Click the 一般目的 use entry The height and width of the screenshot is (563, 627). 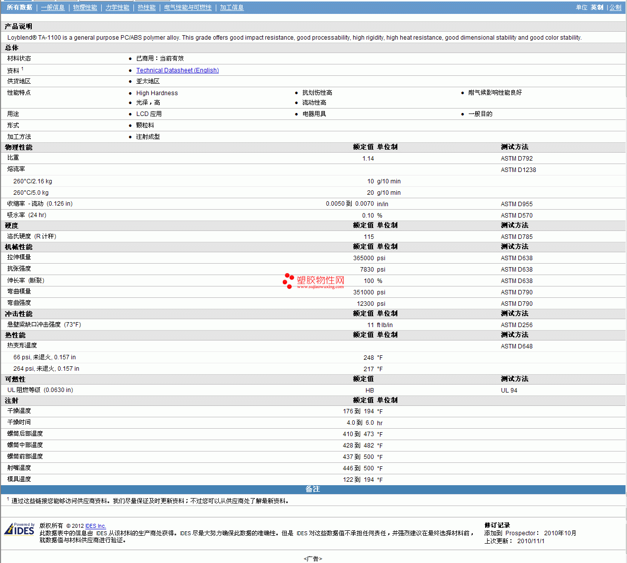pos(480,114)
